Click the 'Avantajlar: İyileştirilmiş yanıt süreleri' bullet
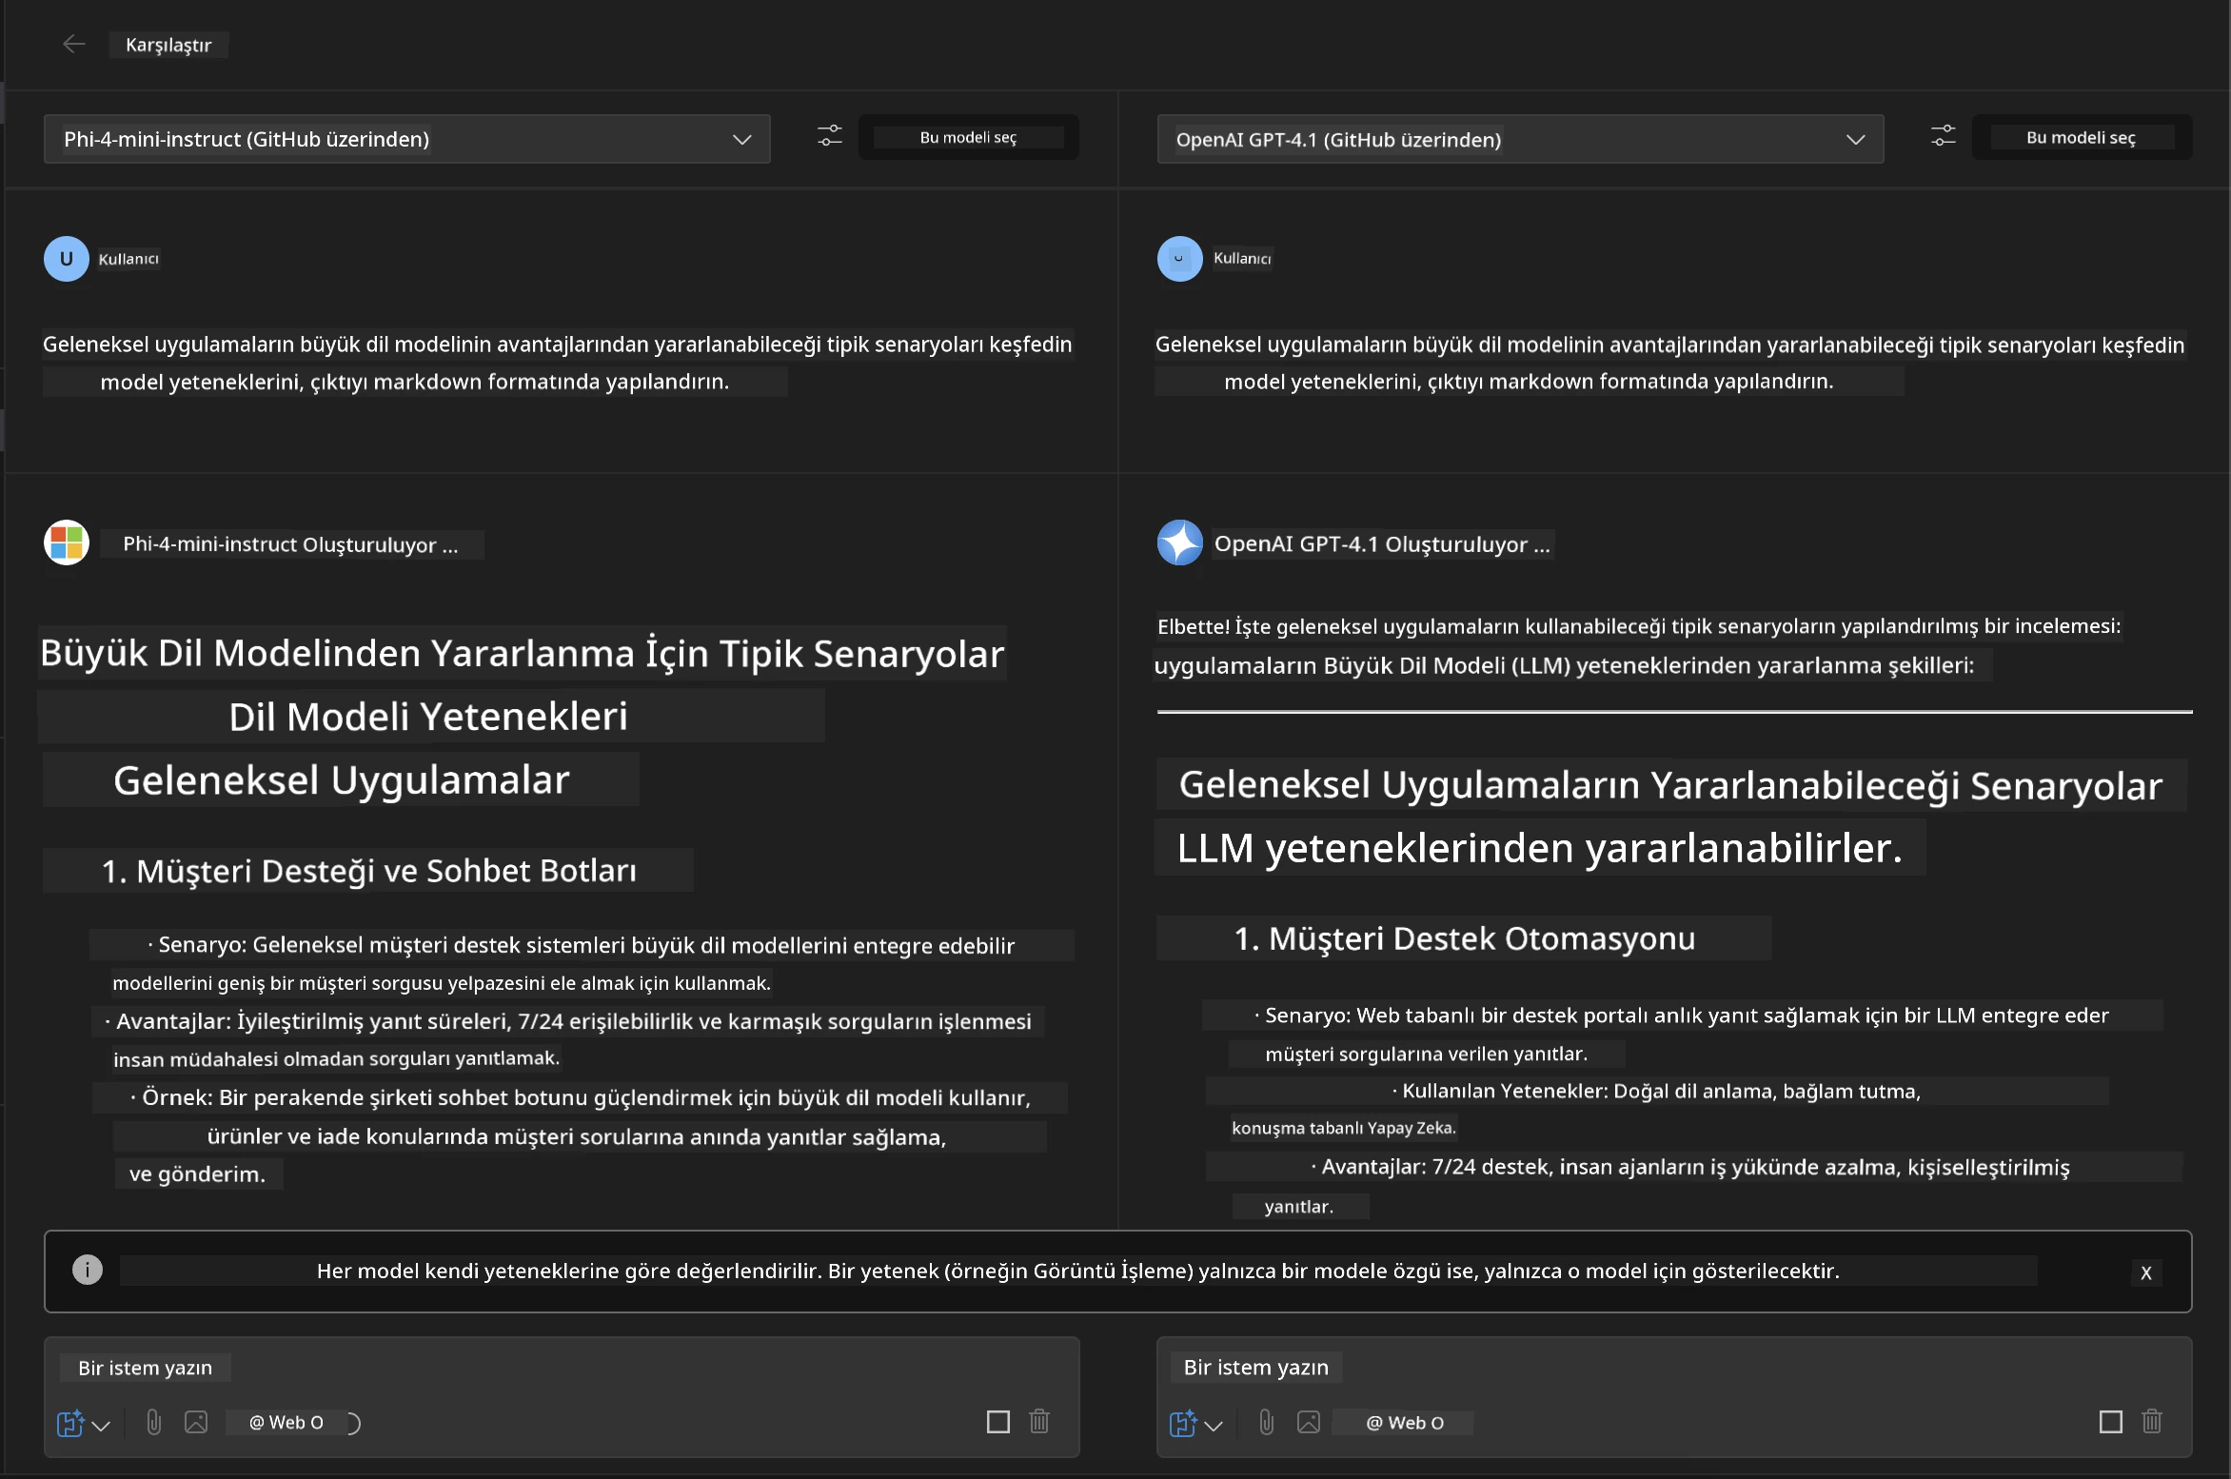 point(568,1021)
